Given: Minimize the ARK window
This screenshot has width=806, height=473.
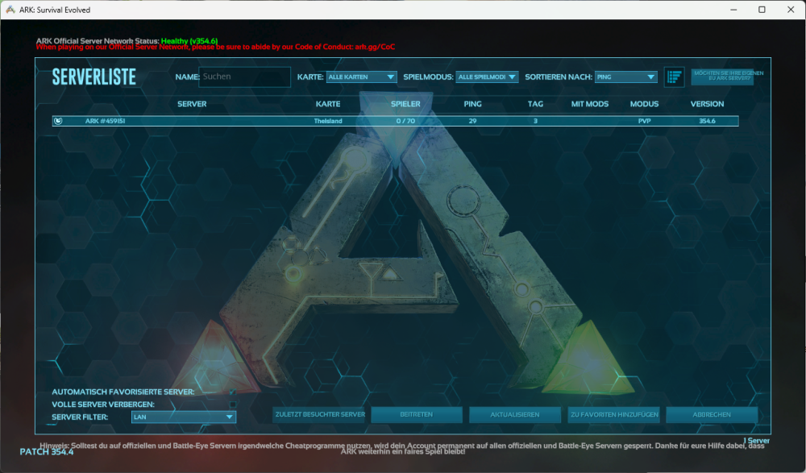Looking at the screenshot, I should [733, 10].
